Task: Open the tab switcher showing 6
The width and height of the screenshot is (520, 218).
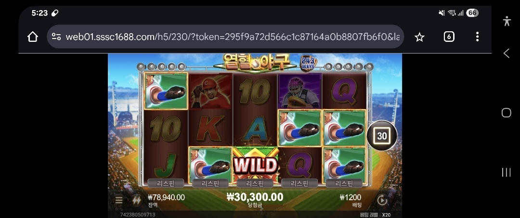Action: 449,37
